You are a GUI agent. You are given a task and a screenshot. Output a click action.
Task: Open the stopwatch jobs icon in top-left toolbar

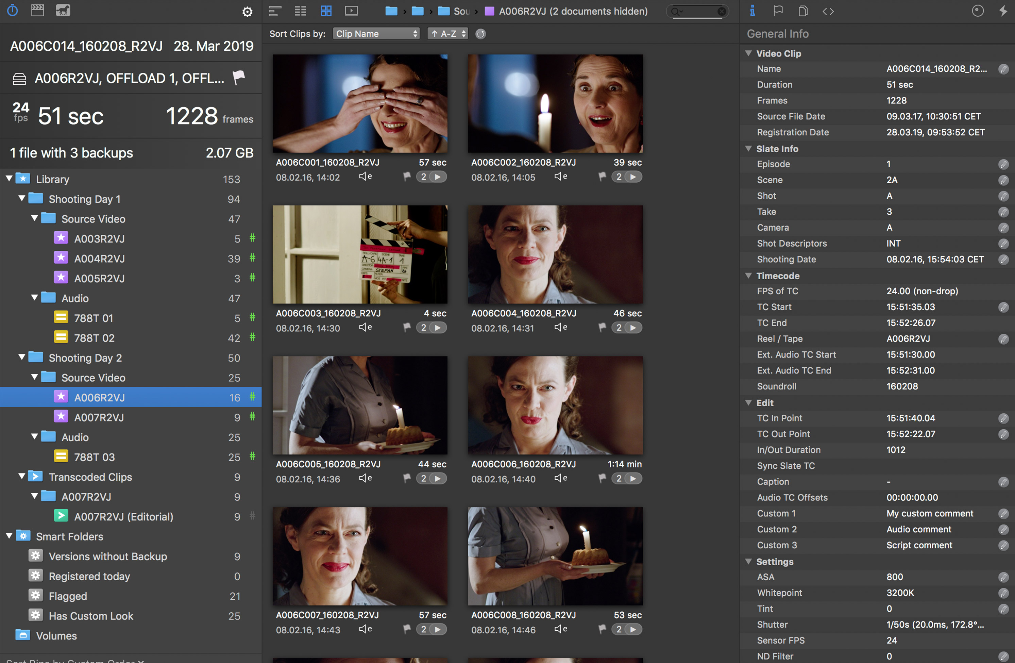[x=12, y=10]
